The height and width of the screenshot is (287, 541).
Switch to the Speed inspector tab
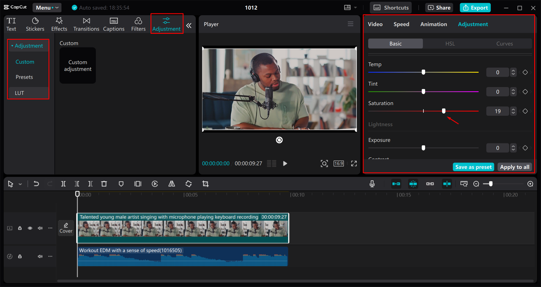[401, 24]
